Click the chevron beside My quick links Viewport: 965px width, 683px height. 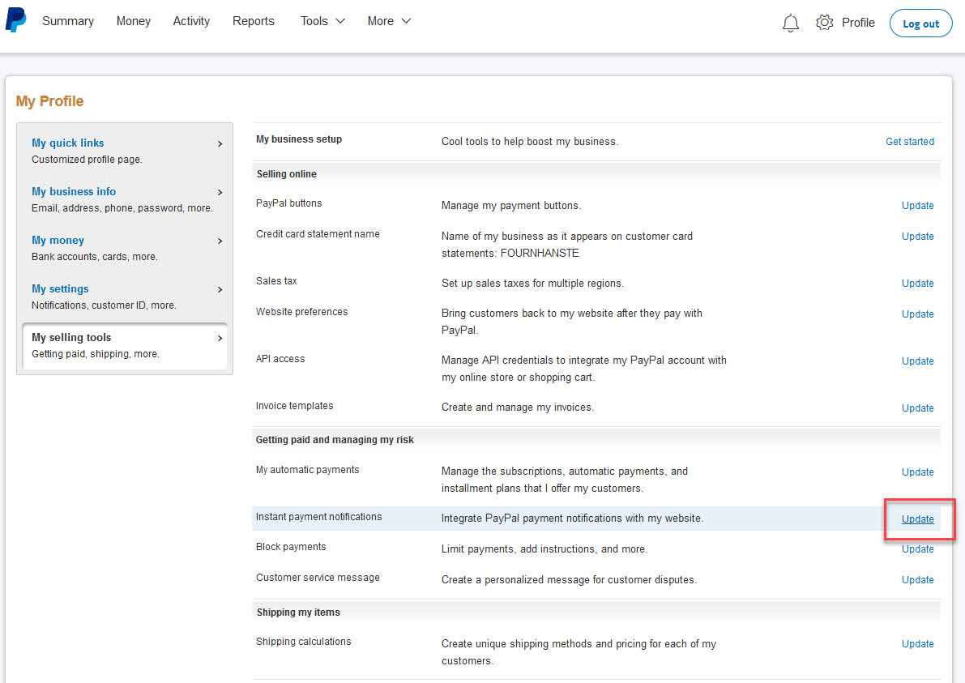tap(220, 143)
